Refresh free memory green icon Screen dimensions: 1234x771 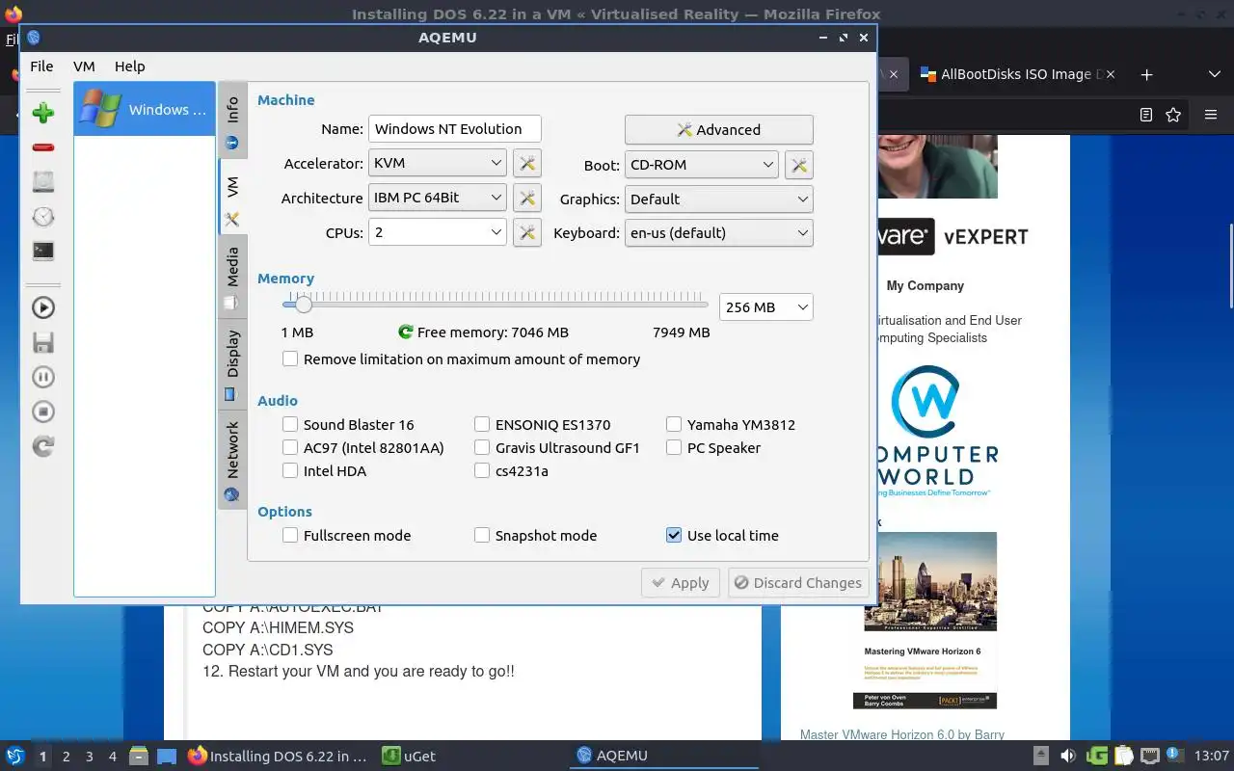[x=406, y=332]
